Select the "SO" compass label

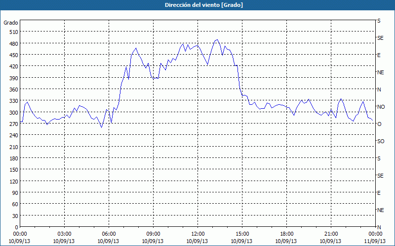[x=381, y=141]
